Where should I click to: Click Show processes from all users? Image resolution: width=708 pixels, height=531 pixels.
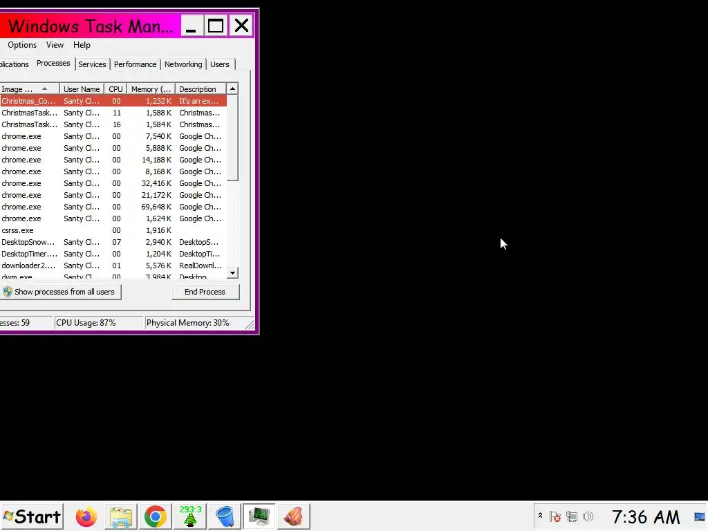coord(60,292)
